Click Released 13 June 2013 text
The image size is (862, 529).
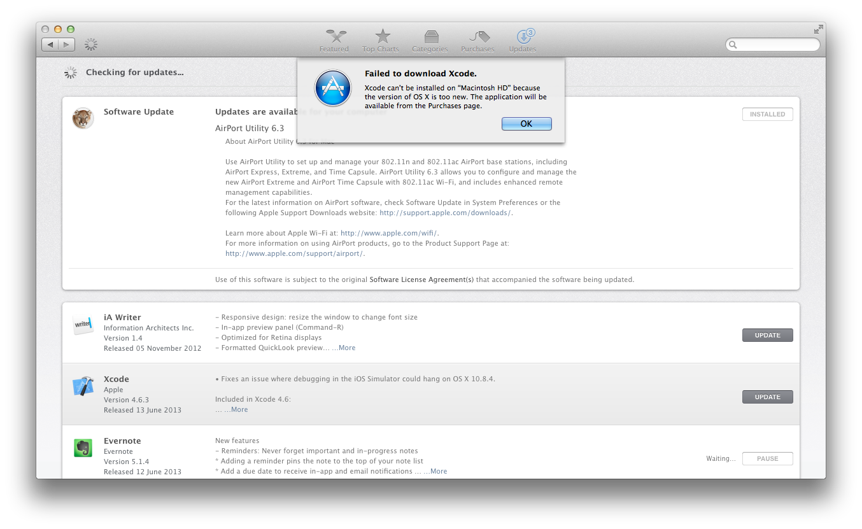pyautogui.click(x=143, y=410)
